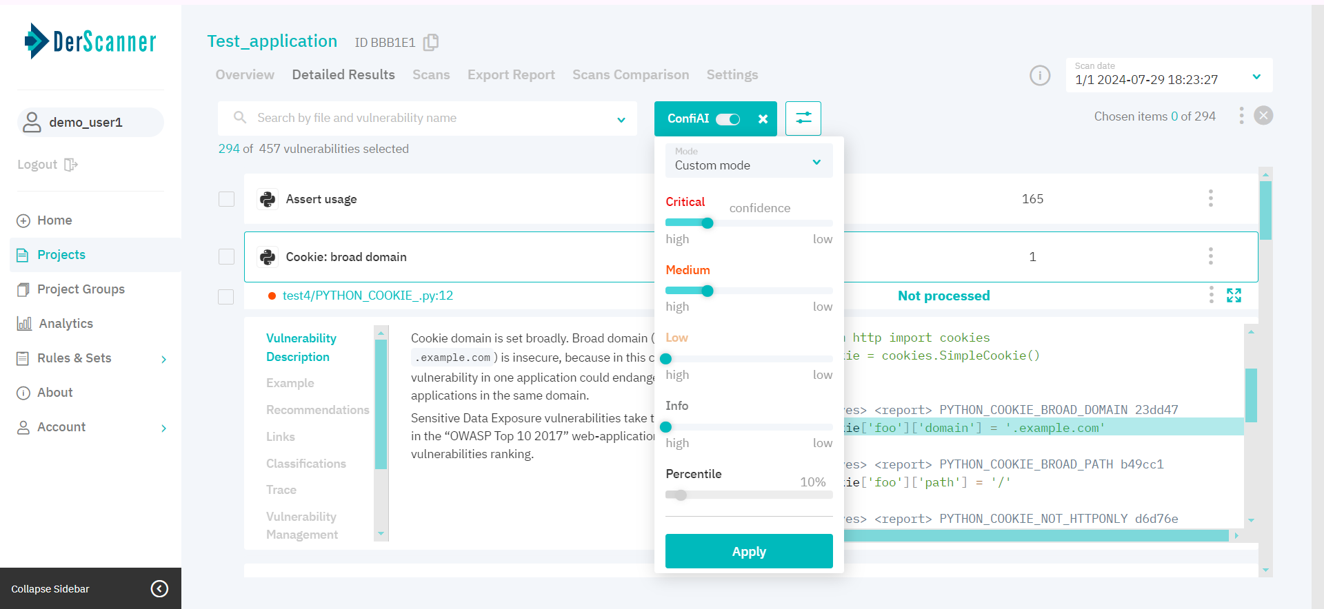The image size is (1324, 609).
Task: Open the filter sliders settings icon
Action: pyautogui.click(x=803, y=118)
